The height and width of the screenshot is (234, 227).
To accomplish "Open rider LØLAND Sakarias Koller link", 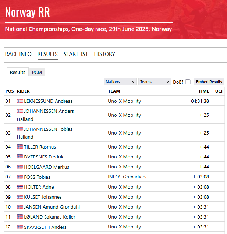I will click(x=50, y=217).
